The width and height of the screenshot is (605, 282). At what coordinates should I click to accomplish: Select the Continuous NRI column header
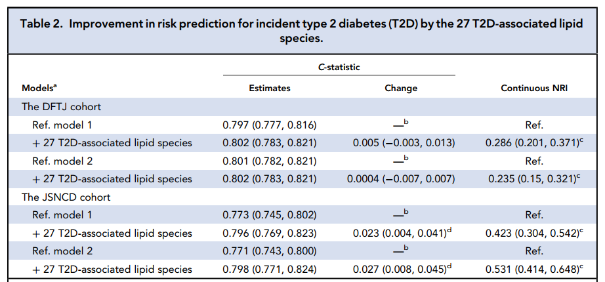(x=534, y=88)
